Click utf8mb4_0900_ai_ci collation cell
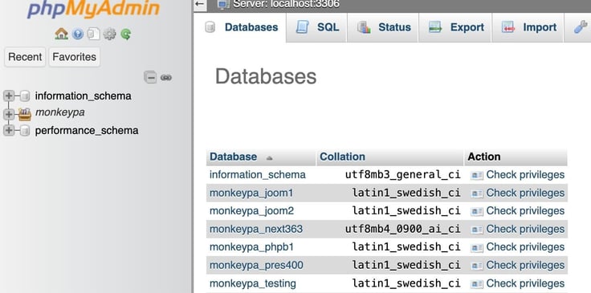This screenshot has width=591, height=293. [402, 229]
